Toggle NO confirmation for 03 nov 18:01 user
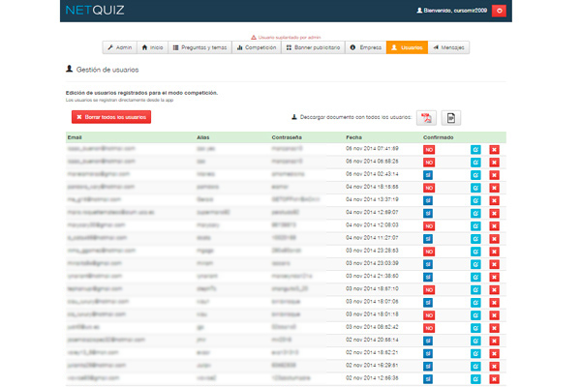Screen dimensions: 581x387 (x=429, y=315)
